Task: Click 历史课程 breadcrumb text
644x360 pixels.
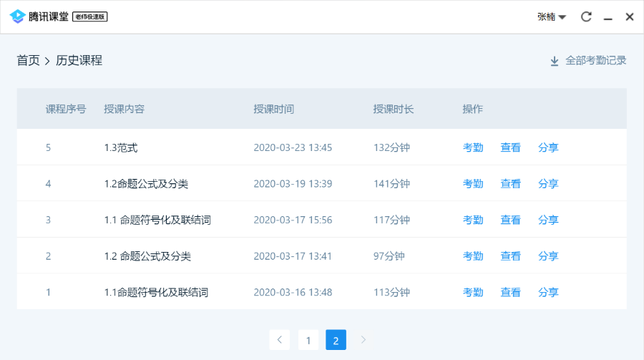Action: tap(79, 61)
